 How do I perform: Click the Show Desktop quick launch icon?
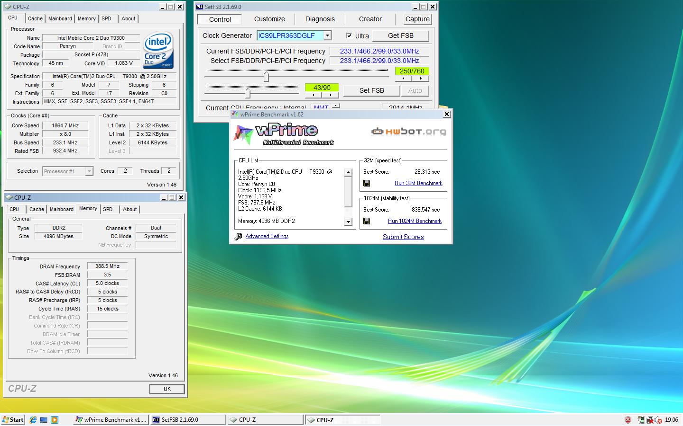[x=44, y=419]
